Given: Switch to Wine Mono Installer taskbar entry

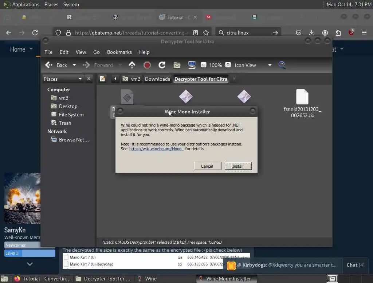Looking at the screenshot, I should 227,279.
